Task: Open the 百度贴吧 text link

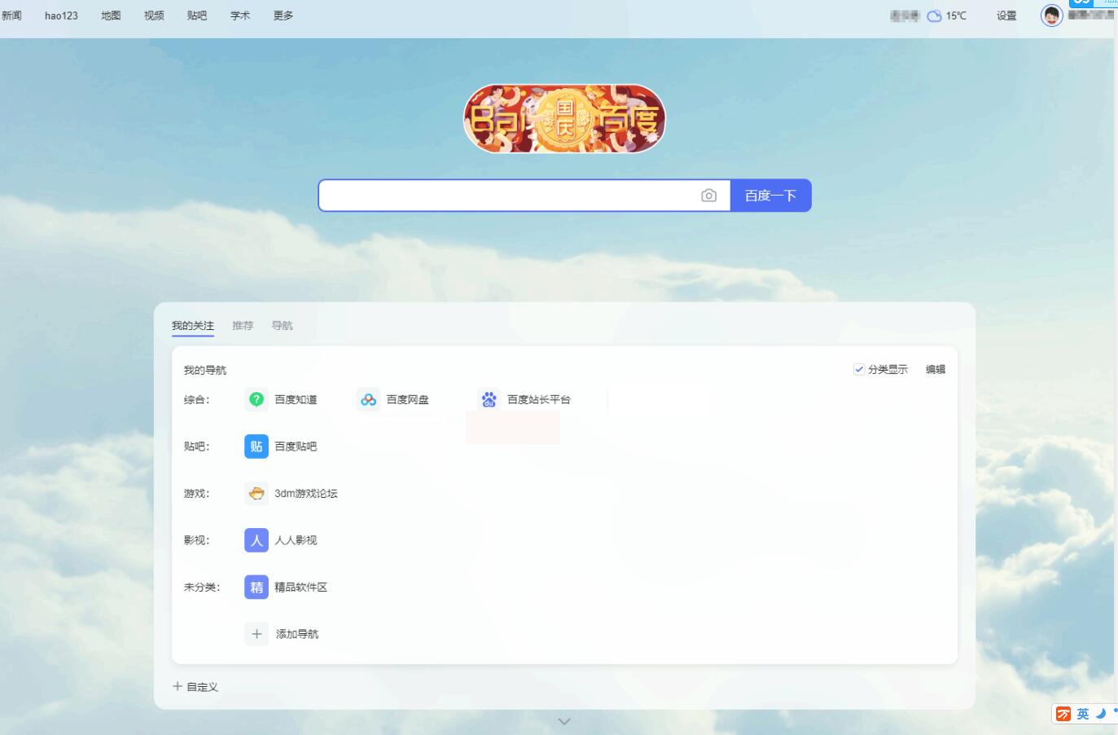Action: (x=296, y=447)
